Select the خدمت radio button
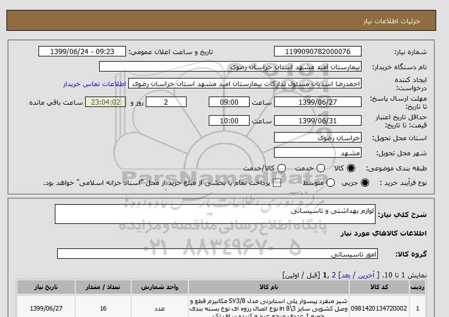Screen dimensions: 449x317 (x=321, y=168)
